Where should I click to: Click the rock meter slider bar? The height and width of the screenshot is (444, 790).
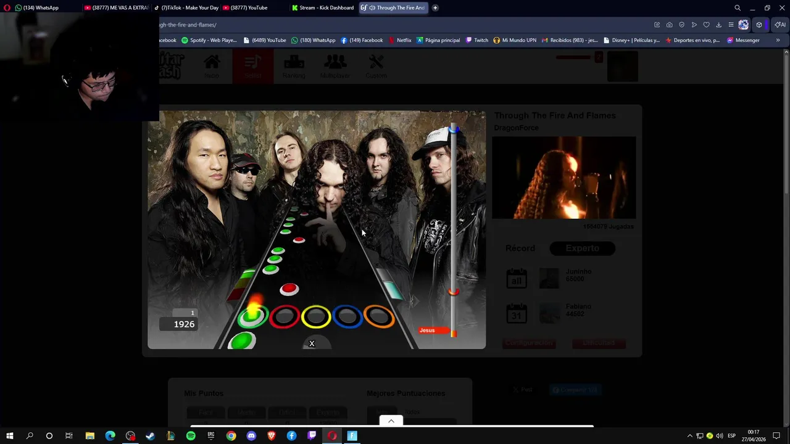pos(454,229)
